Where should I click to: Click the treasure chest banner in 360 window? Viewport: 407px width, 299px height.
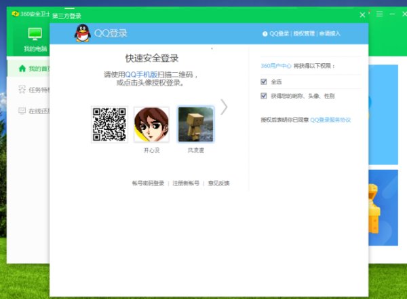[x=383, y=208]
